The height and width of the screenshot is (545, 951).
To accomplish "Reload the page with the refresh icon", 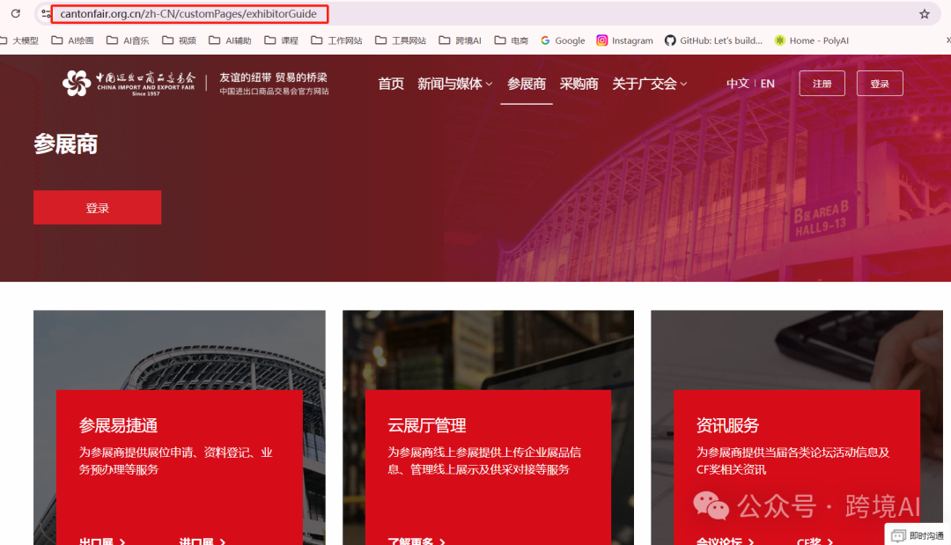I will click(16, 13).
